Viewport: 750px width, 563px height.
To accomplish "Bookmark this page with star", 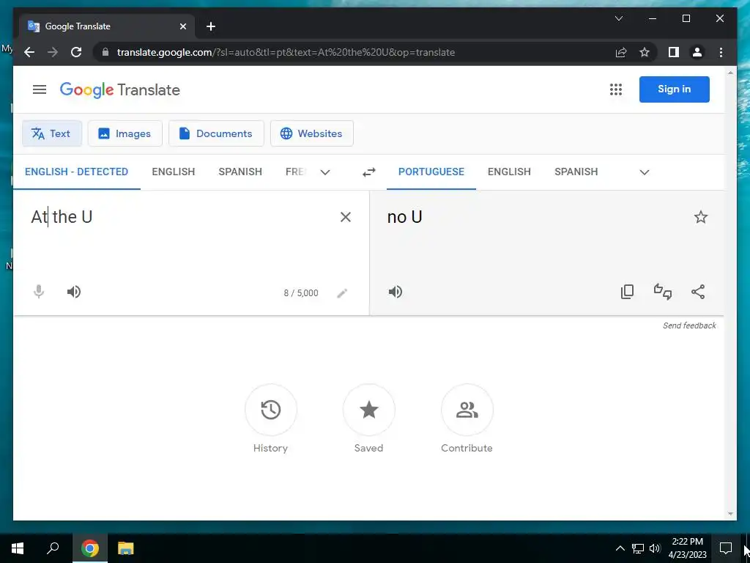I will point(645,52).
